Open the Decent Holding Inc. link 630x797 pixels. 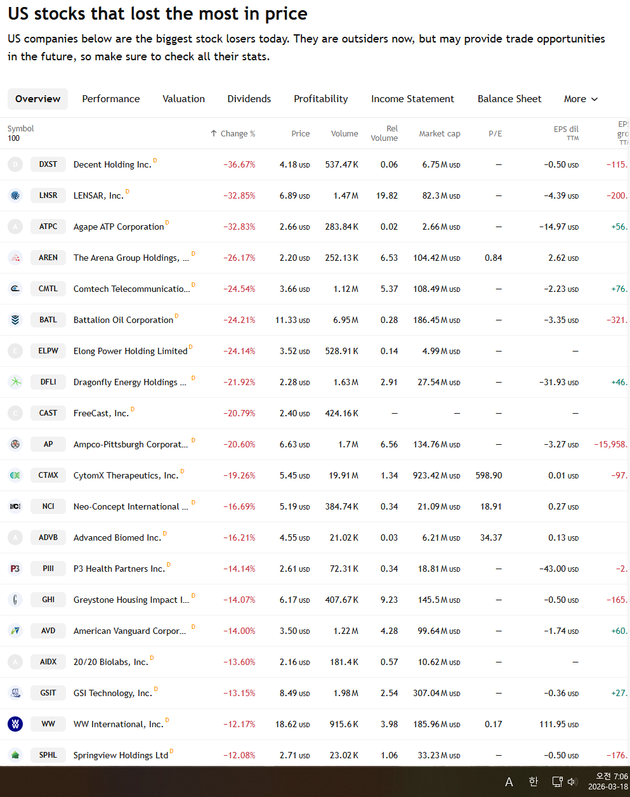[112, 164]
